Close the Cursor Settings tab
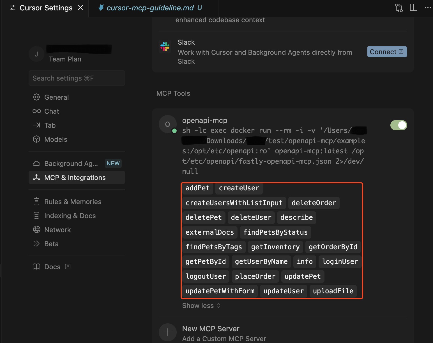Viewport: 433px width, 343px height. click(80, 8)
